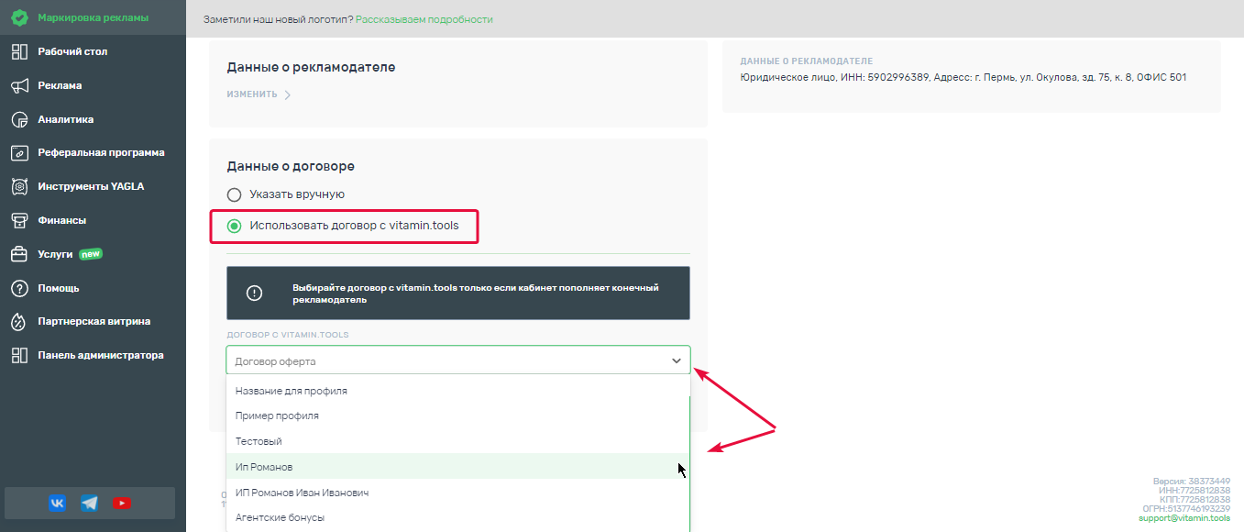Screen dimensions: 1244x532
Task: Open Реферальная программа section
Action: coord(101,152)
